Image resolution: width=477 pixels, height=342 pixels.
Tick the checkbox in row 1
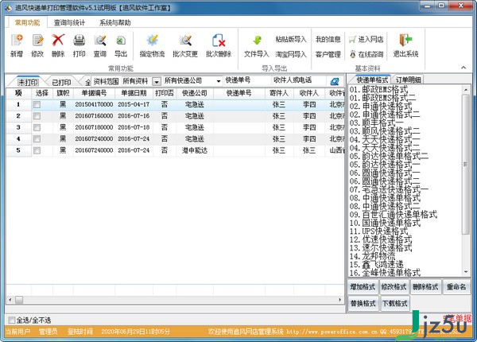37,105
